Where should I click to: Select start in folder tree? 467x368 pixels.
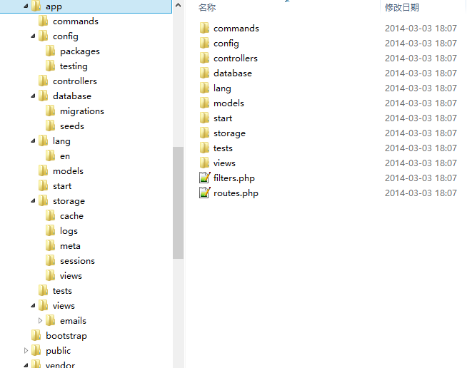62,186
